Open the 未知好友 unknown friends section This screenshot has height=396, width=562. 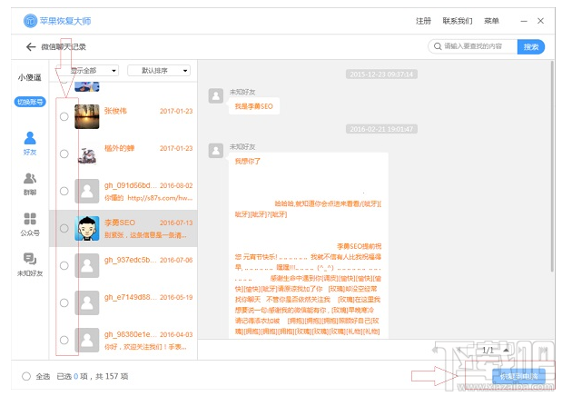coord(30,264)
